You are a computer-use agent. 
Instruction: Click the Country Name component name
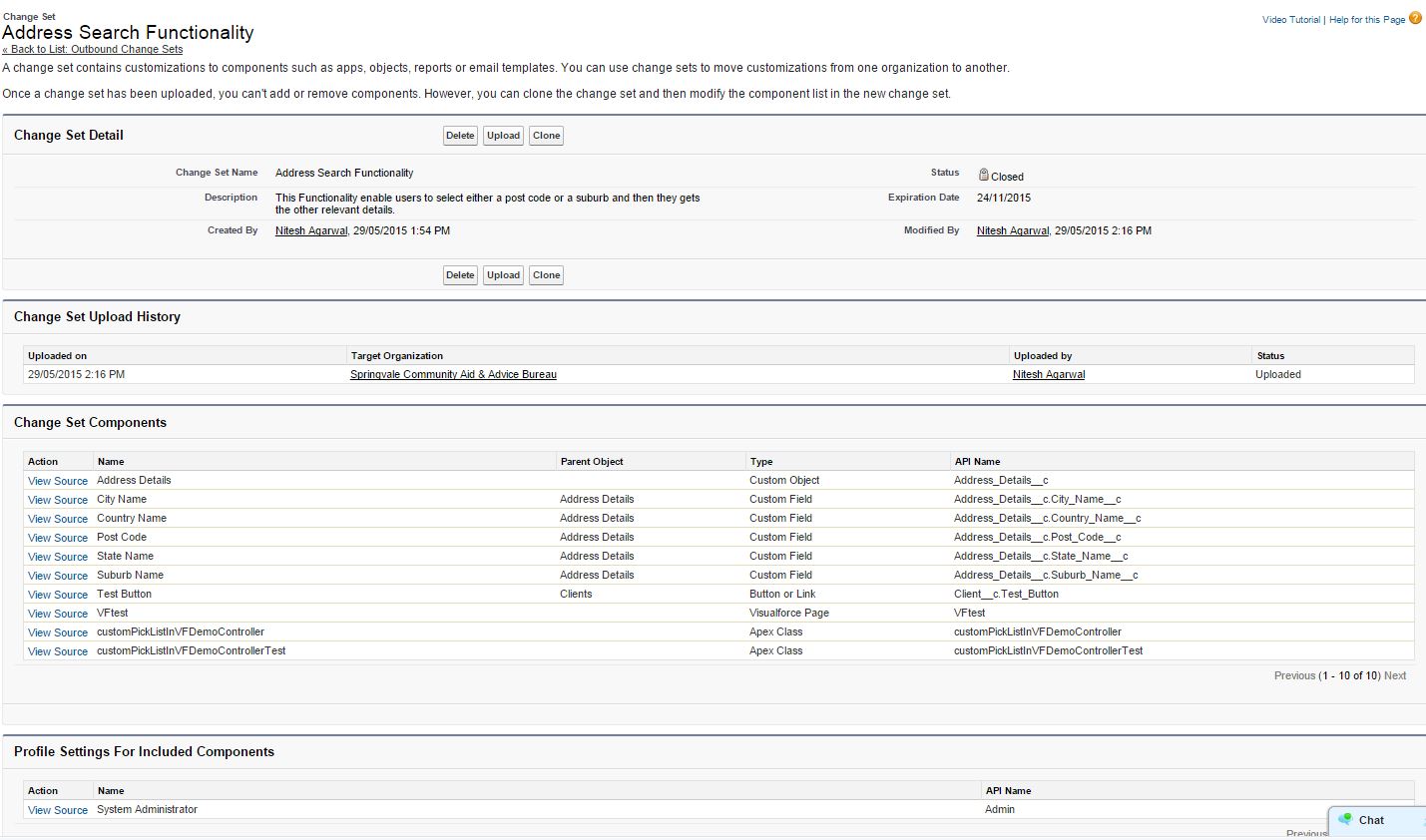click(132, 518)
